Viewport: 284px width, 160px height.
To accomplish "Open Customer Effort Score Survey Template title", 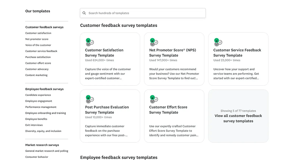I will 168,110.
